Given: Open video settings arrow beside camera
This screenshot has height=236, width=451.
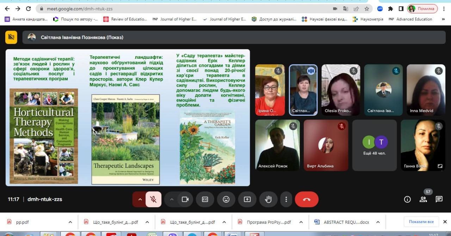Looking at the screenshot, I should click(172, 199).
